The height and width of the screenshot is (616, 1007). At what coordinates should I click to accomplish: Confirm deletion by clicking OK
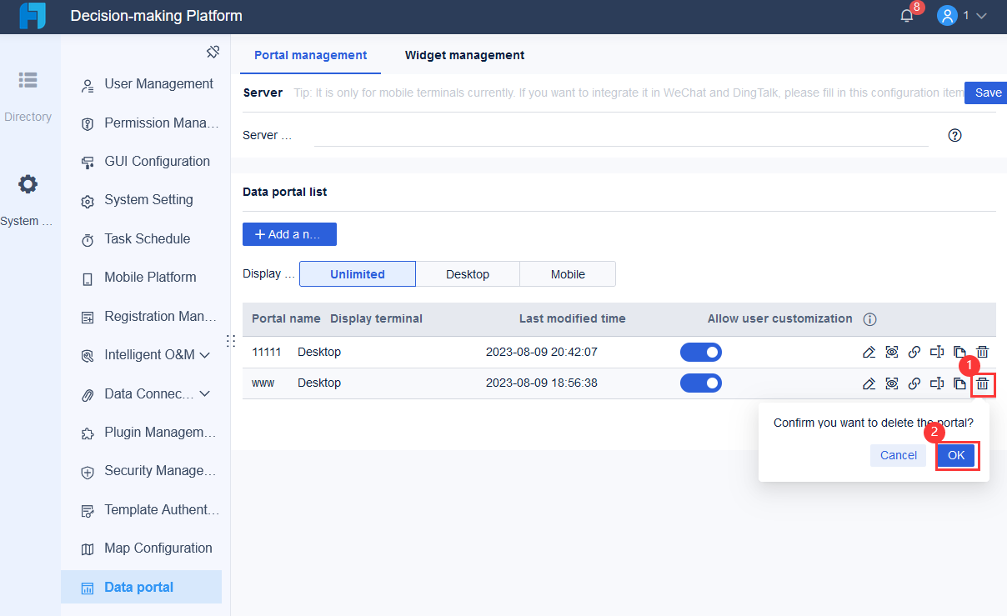[957, 455]
